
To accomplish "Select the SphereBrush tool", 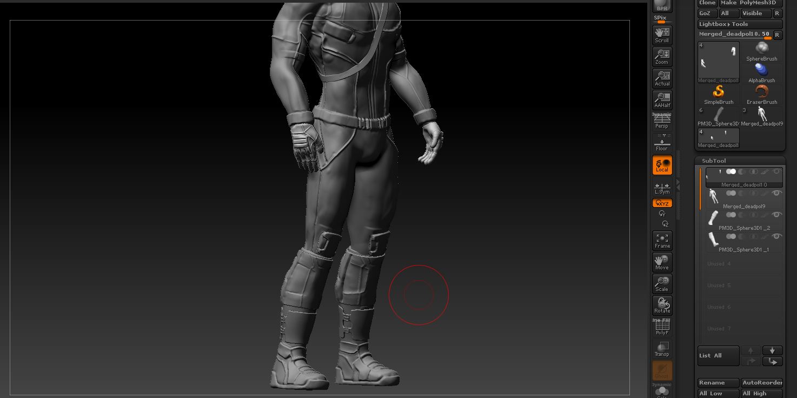I will click(761, 52).
